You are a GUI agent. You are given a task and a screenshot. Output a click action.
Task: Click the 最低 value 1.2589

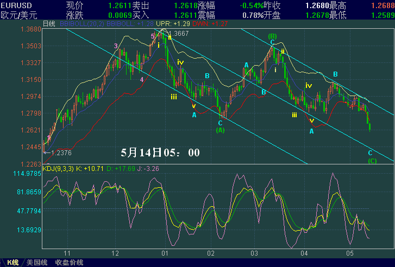tap(383, 15)
